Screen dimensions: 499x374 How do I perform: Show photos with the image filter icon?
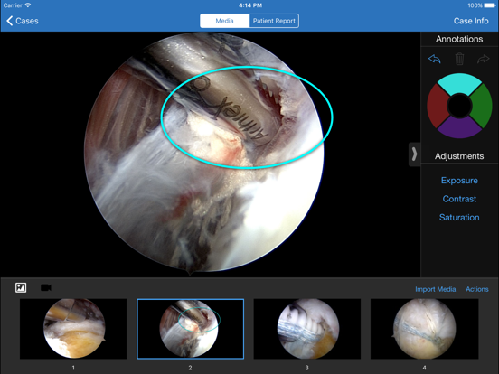pos(21,287)
